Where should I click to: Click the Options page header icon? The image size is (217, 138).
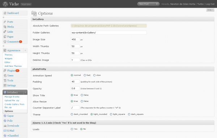click(x=34, y=13)
